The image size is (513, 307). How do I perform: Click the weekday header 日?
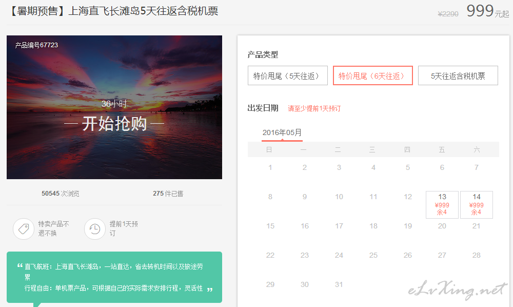tap(269, 149)
